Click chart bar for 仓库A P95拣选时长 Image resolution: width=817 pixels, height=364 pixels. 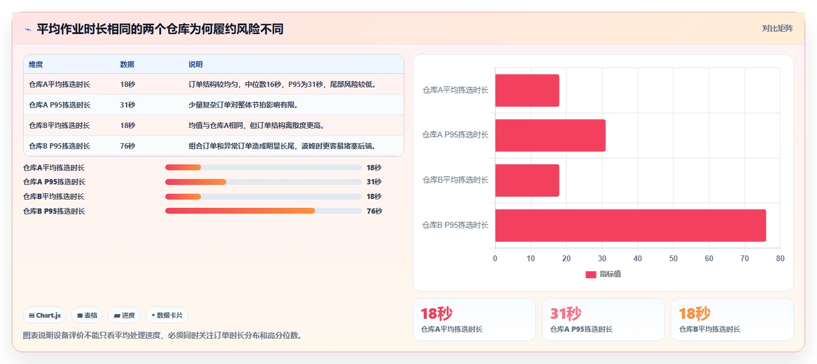click(x=550, y=135)
